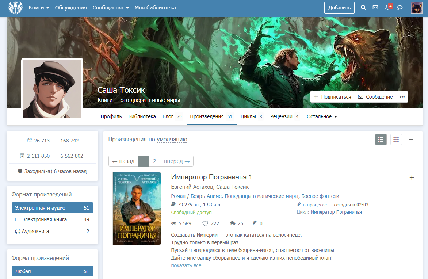Open the Император Пограничья book cover
This screenshot has height=279, width=428.
click(137, 208)
